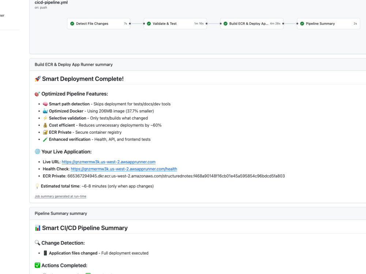366x274 pixels.
Task: Click the 'Smart Deployment Complete!' heading
Action: pyautogui.click(x=83, y=79)
